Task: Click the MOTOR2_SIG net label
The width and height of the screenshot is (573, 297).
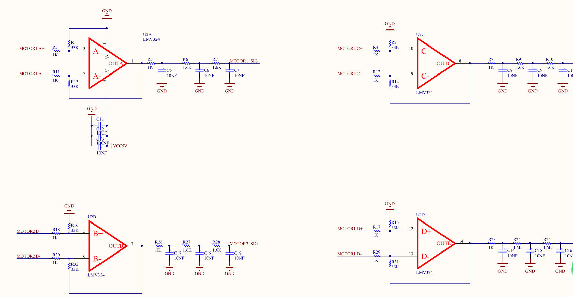Action: (x=243, y=244)
